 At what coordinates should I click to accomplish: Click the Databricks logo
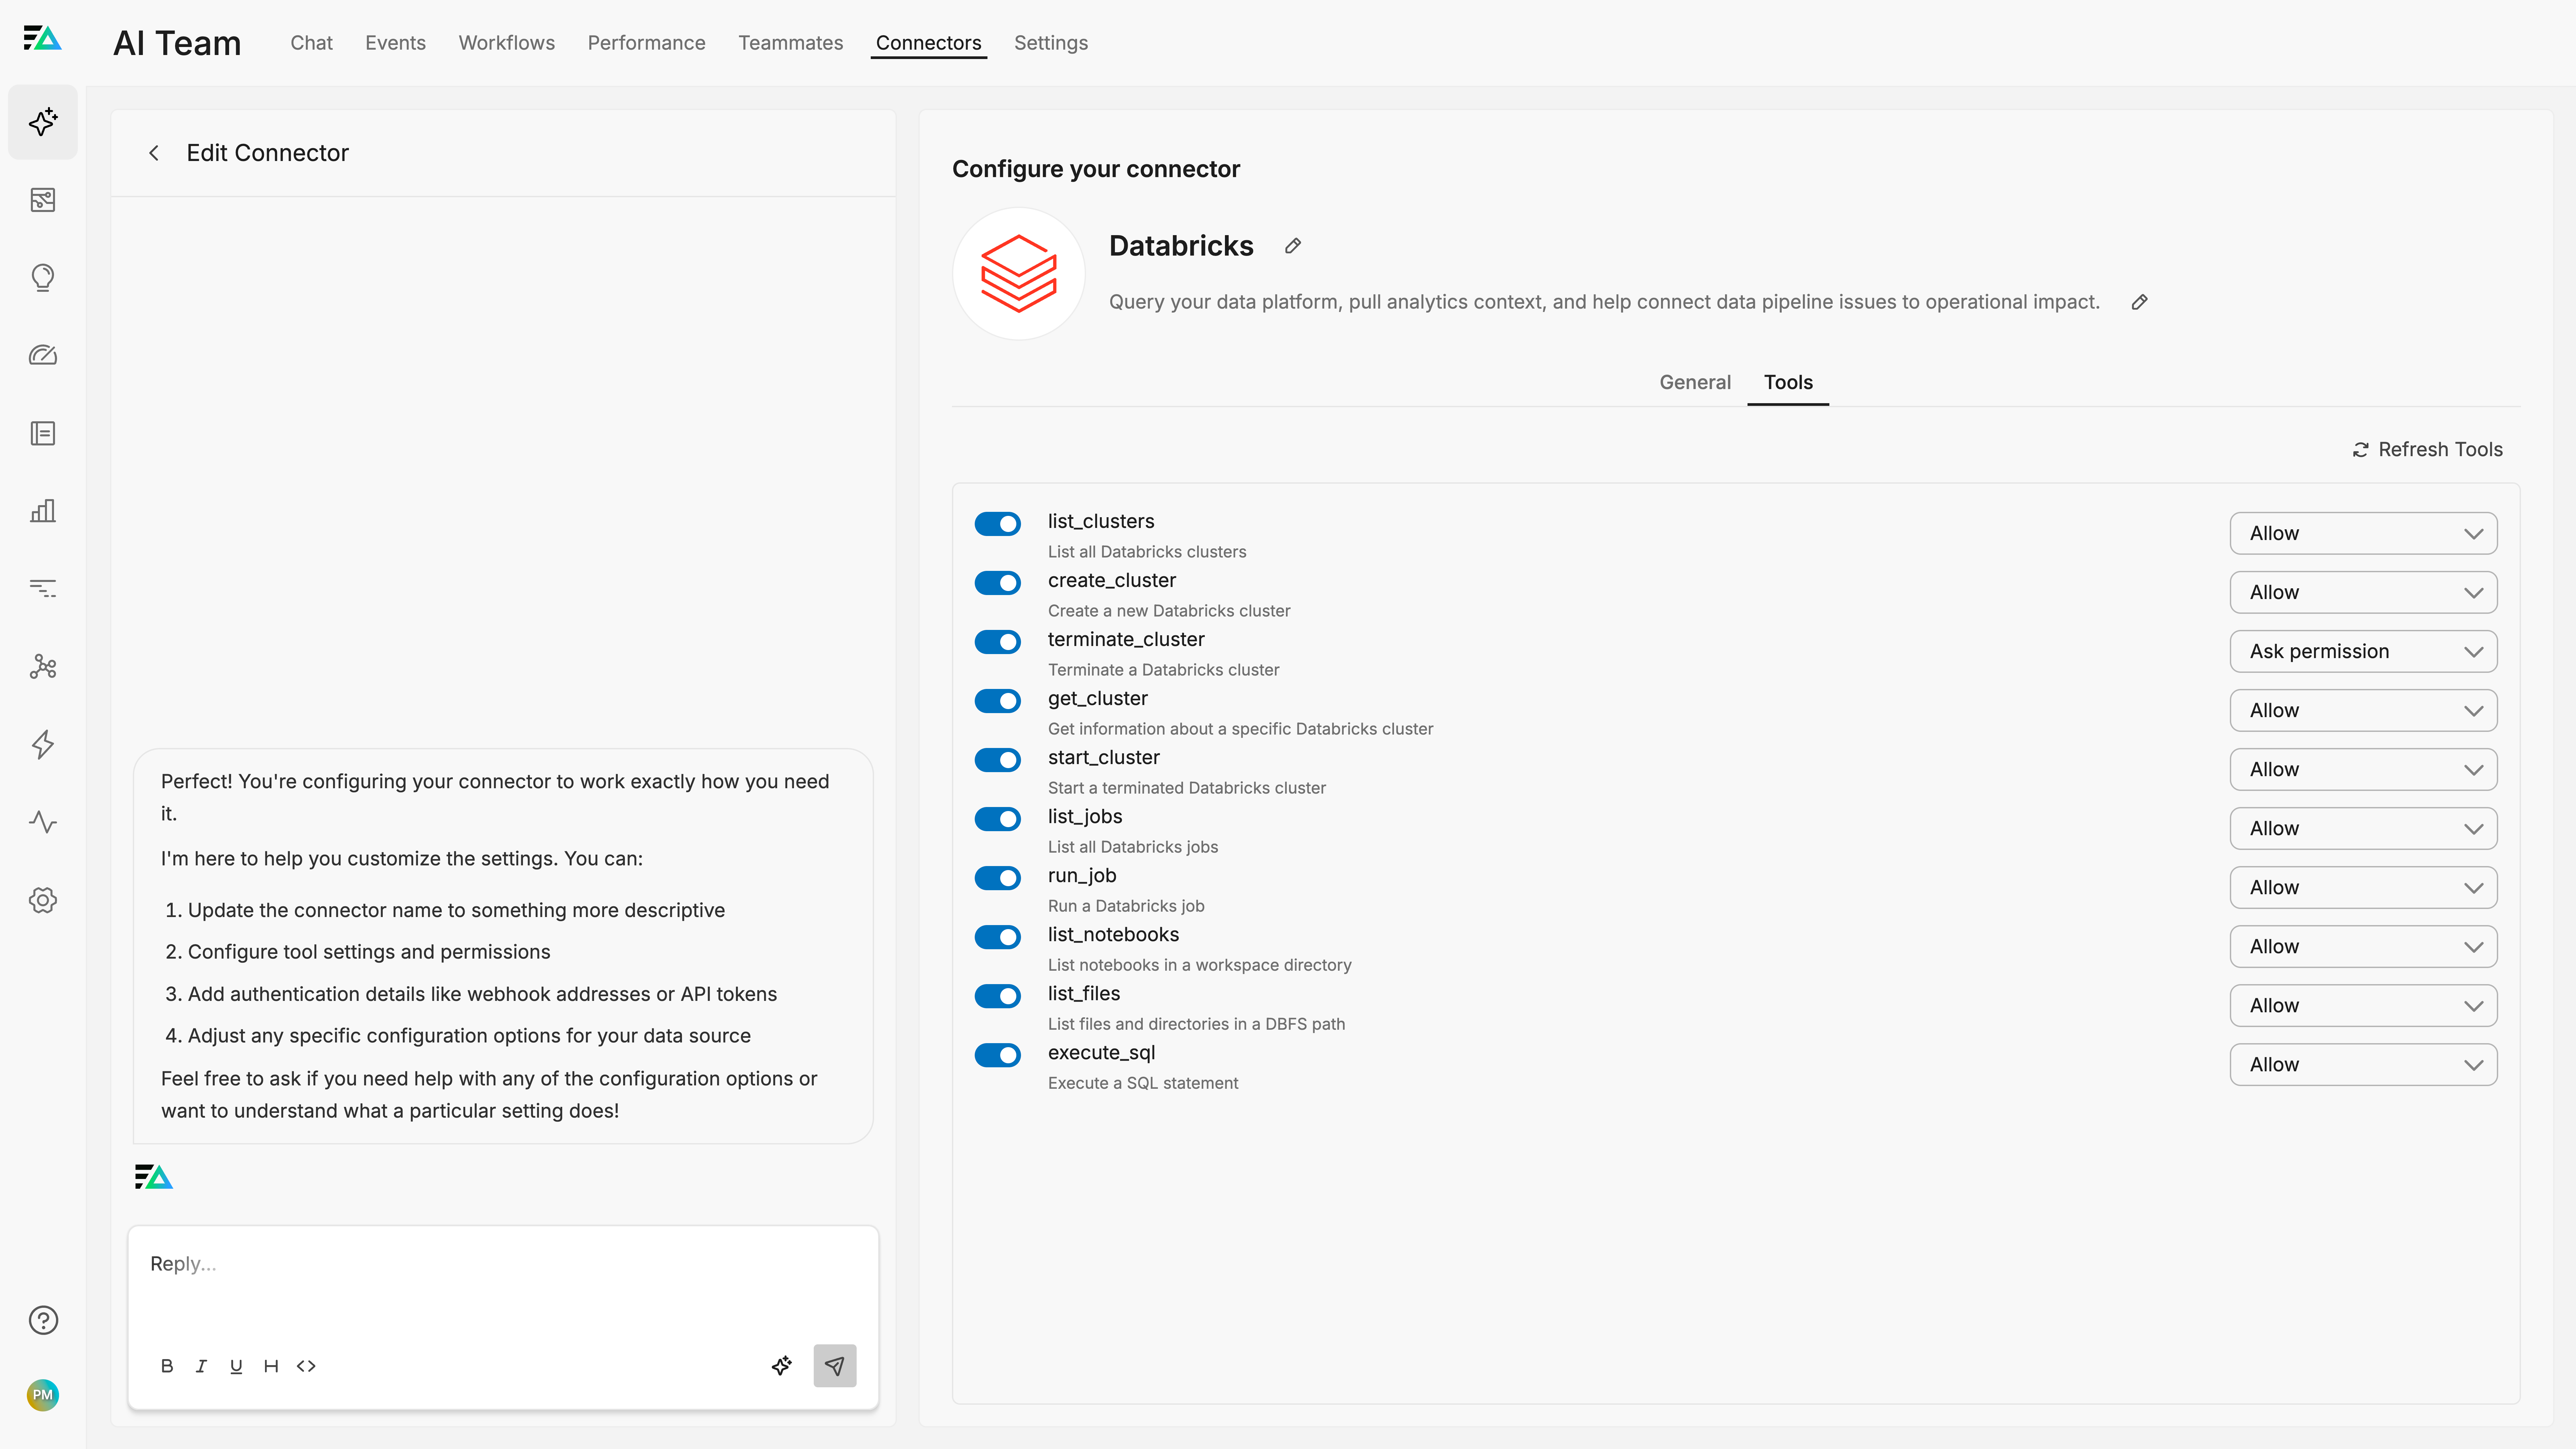tap(1019, 274)
